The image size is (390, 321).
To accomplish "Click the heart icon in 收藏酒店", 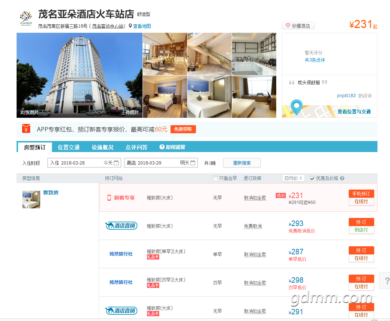I will 288,25.
